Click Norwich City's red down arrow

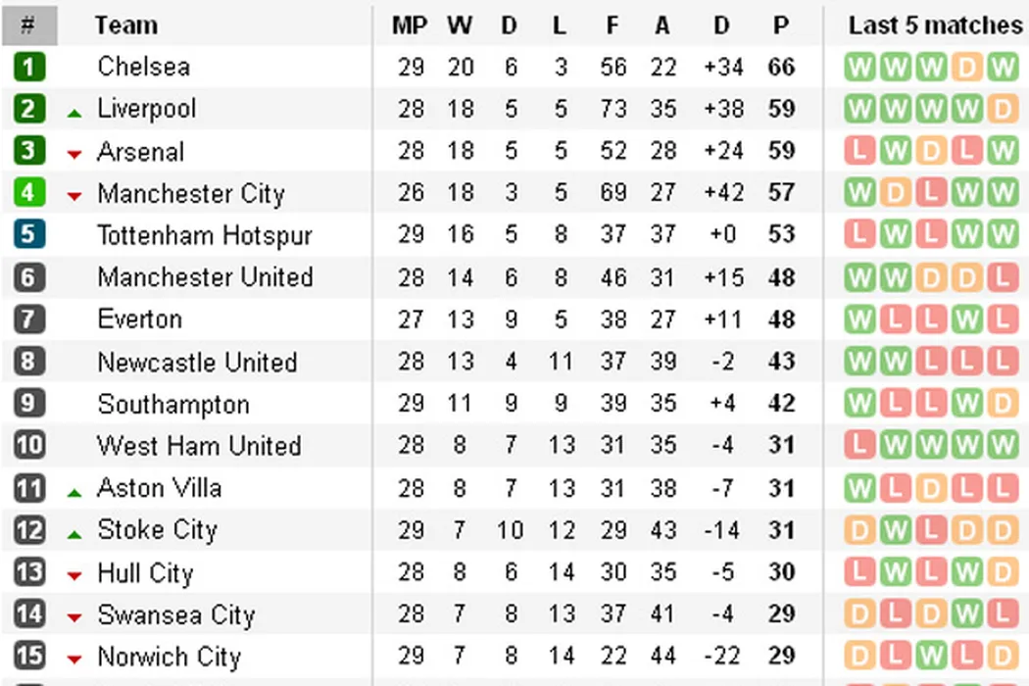coord(74,660)
